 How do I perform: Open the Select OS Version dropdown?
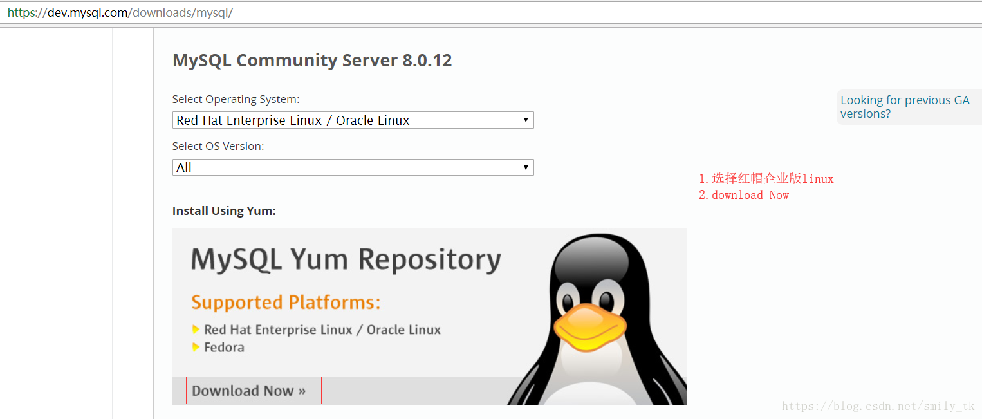pyautogui.click(x=353, y=167)
